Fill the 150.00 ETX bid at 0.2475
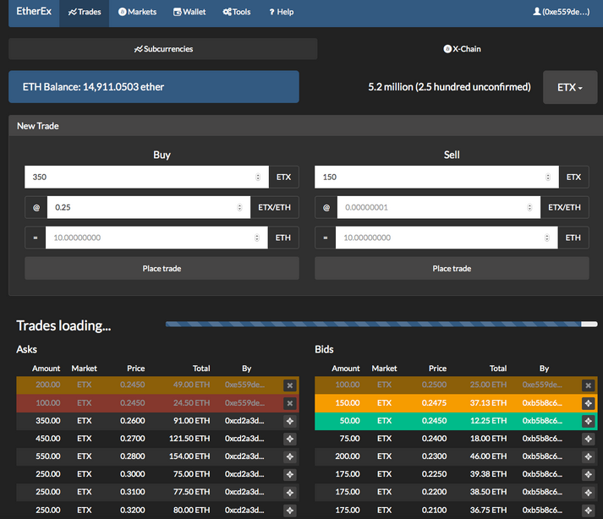This screenshot has height=519, width=603. [x=589, y=403]
